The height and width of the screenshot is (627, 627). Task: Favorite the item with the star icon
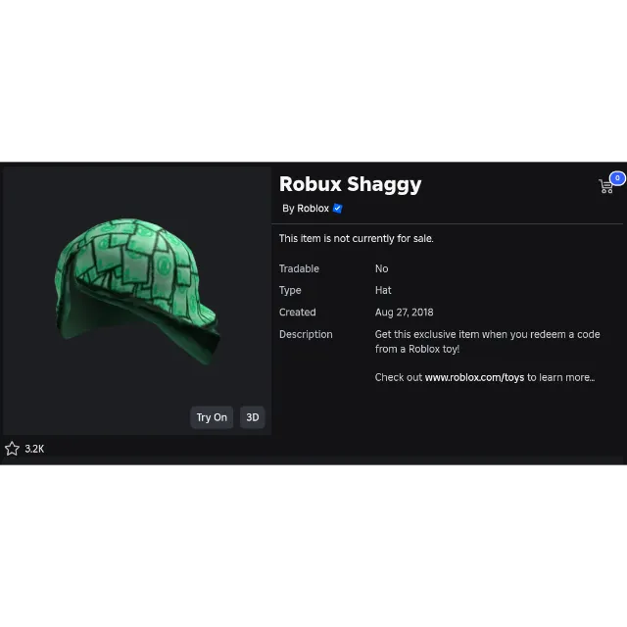coord(12,449)
